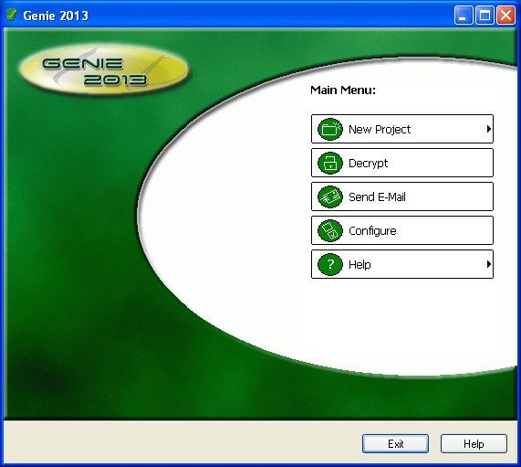
Task: Click the Send E-Mail envelope icon
Action: click(x=330, y=196)
